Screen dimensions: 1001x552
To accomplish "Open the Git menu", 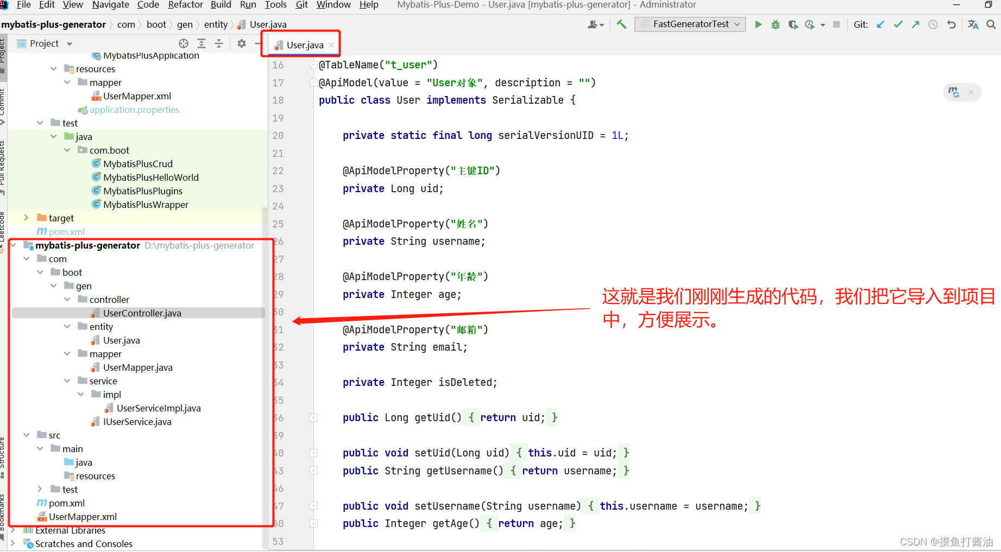I will point(301,5).
